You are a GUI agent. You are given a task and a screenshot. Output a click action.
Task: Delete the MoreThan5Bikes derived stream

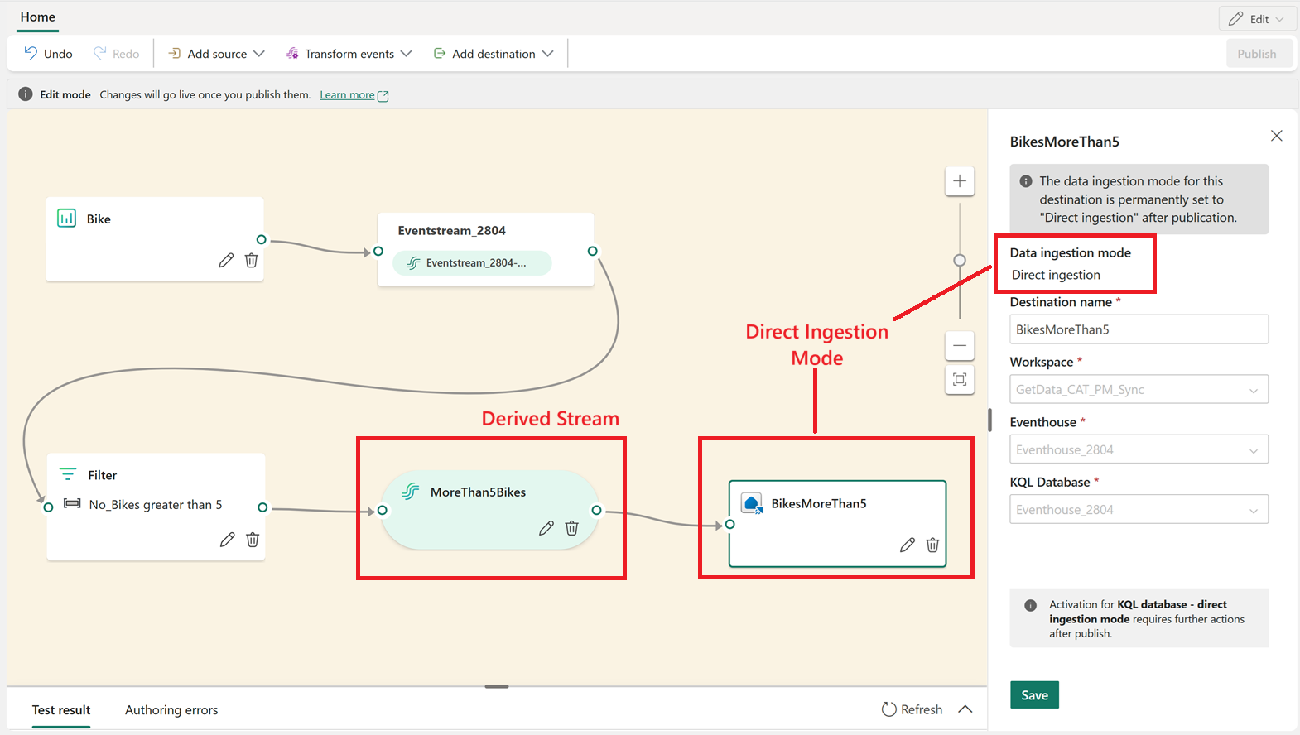coord(571,528)
